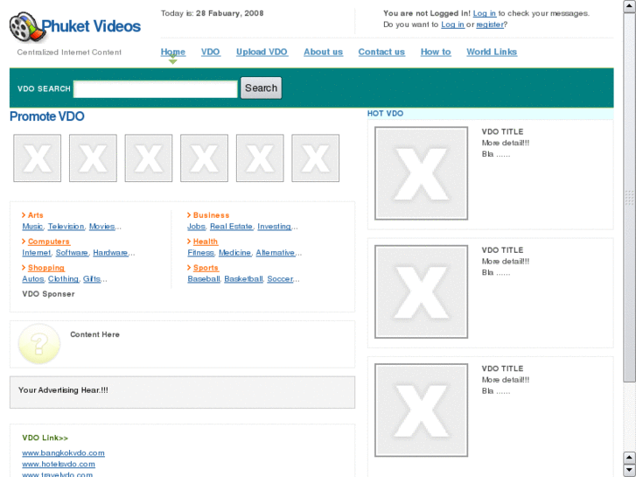Click the Clothing link

[x=63, y=279]
